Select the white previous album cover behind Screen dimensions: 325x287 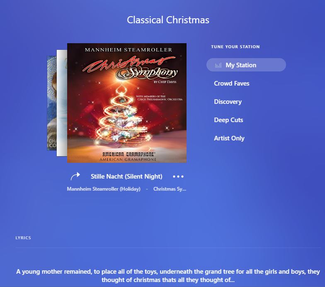[62, 103]
